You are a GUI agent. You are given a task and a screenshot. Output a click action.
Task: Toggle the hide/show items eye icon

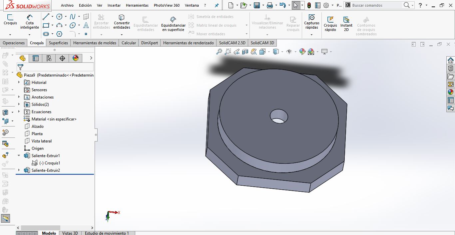(289, 52)
